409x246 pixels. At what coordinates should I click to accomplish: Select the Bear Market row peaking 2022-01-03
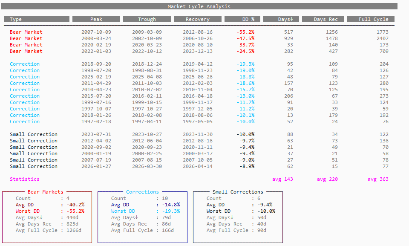[199, 51]
